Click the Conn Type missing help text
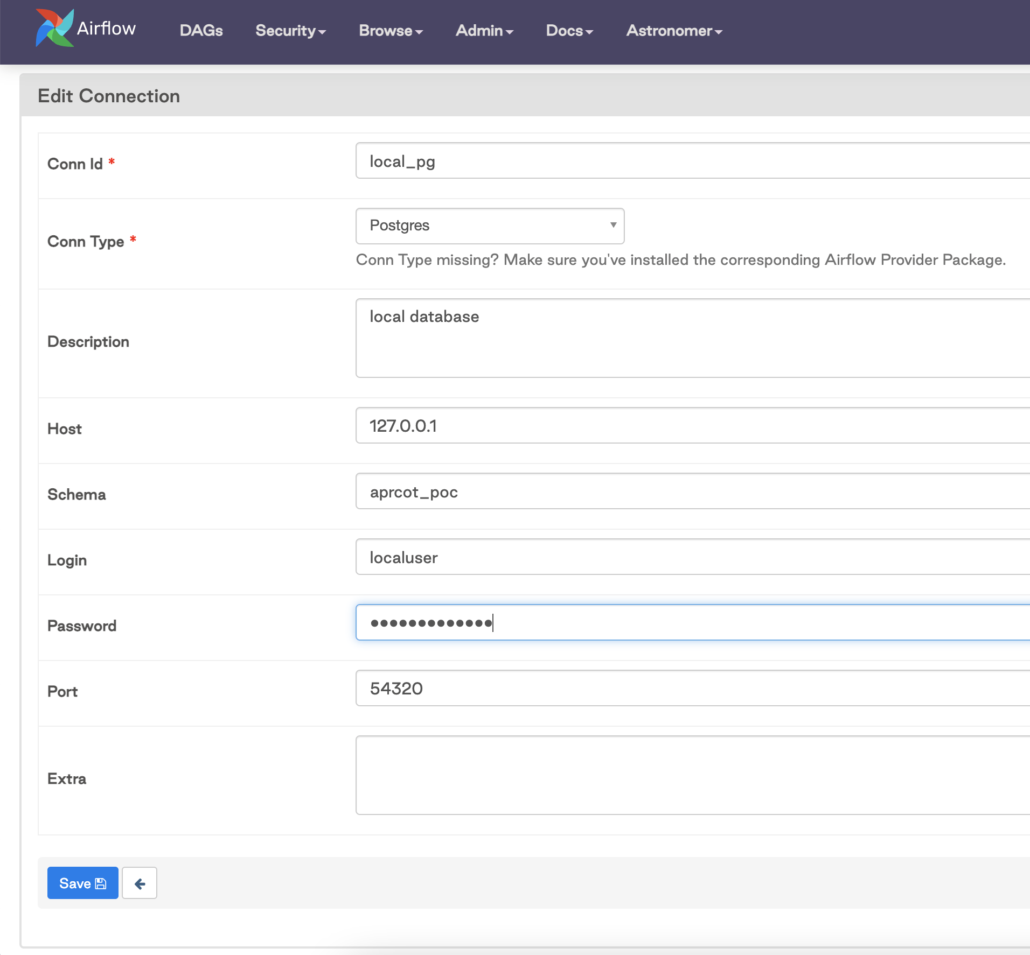Image resolution: width=1030 pixels, height=955 pixels. pos(681,260)
